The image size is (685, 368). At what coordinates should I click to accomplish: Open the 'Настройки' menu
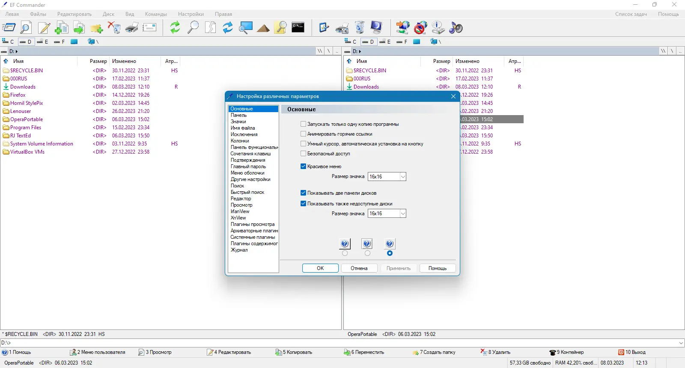point(191,14)
